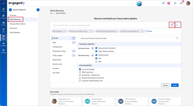193x106 pixels.
Task: Select the Performance rating filter category
Action: click(64, 51)
